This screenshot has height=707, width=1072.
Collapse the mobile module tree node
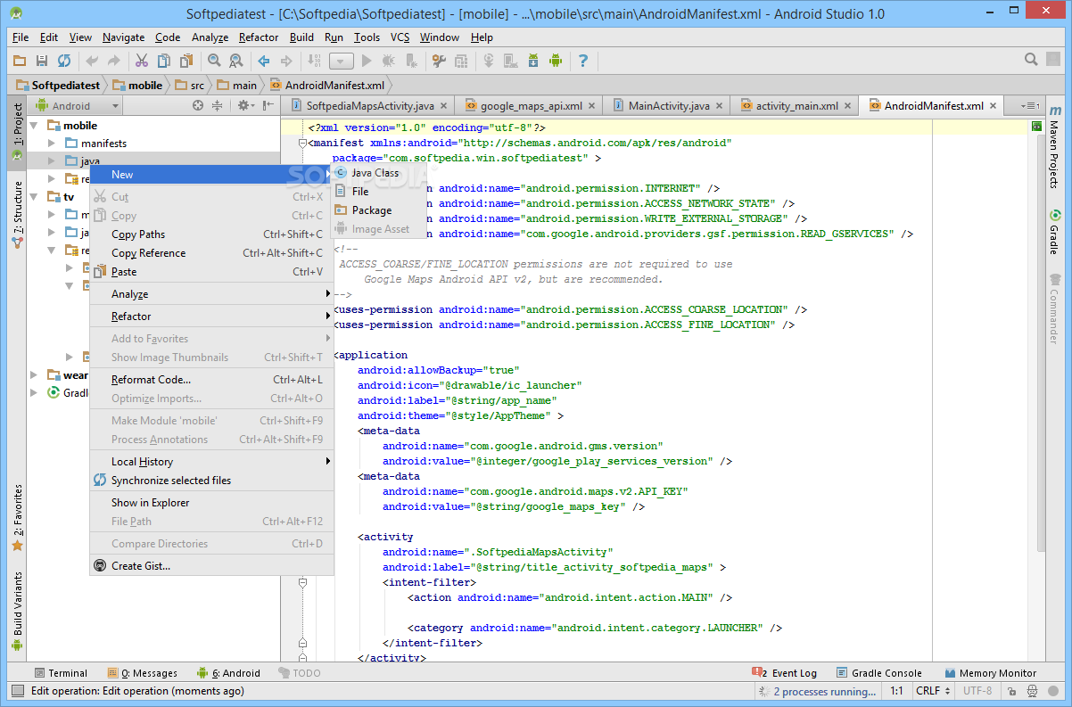click(x=35, y=126)
